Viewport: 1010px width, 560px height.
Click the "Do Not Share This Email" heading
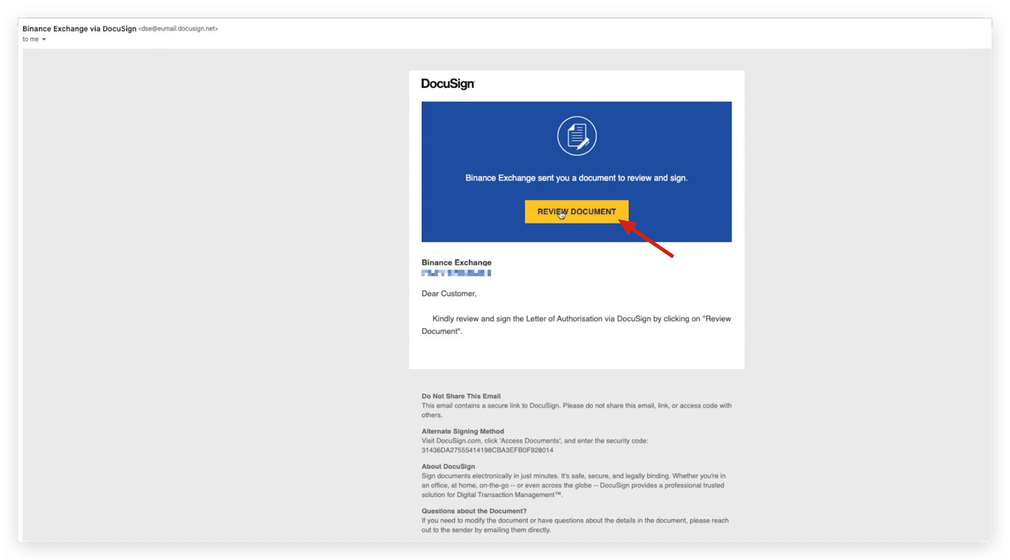(461, 396)
